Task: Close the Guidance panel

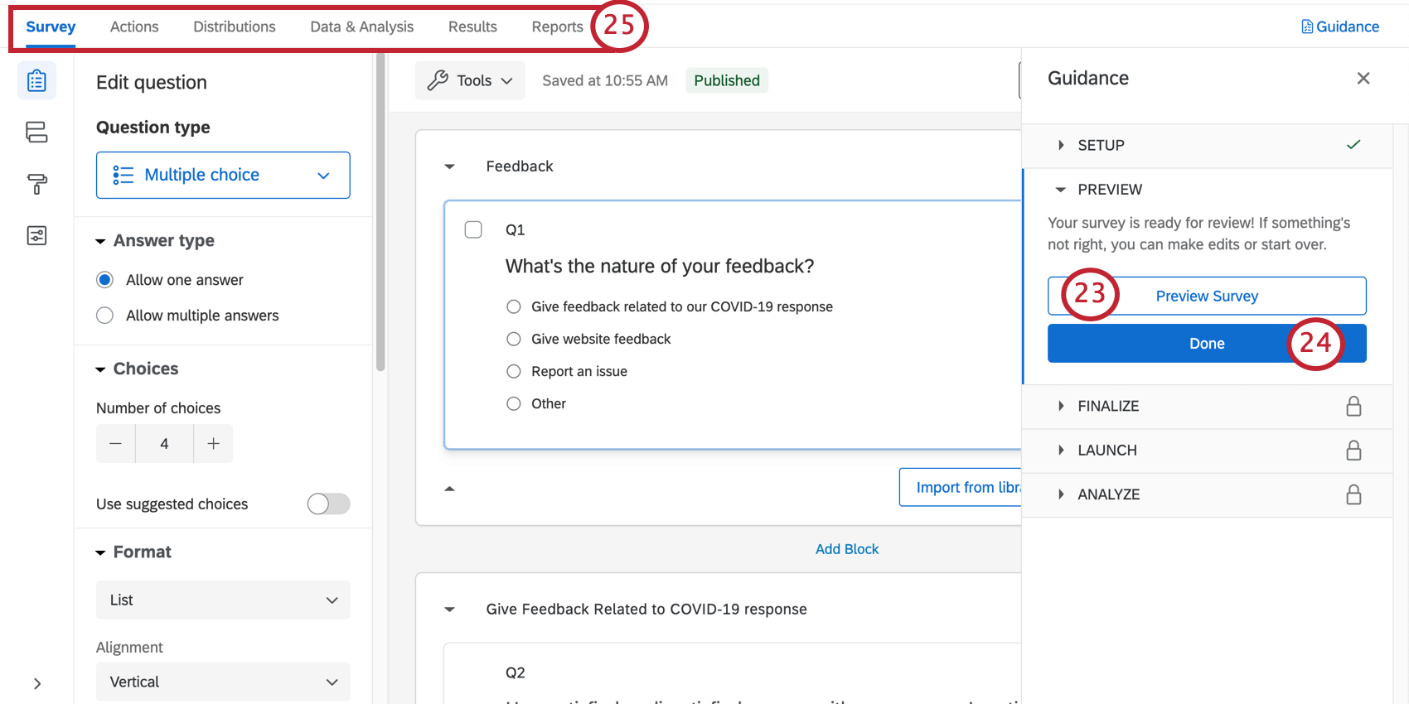Action: pyautogui.click(x=1363, y=79)
